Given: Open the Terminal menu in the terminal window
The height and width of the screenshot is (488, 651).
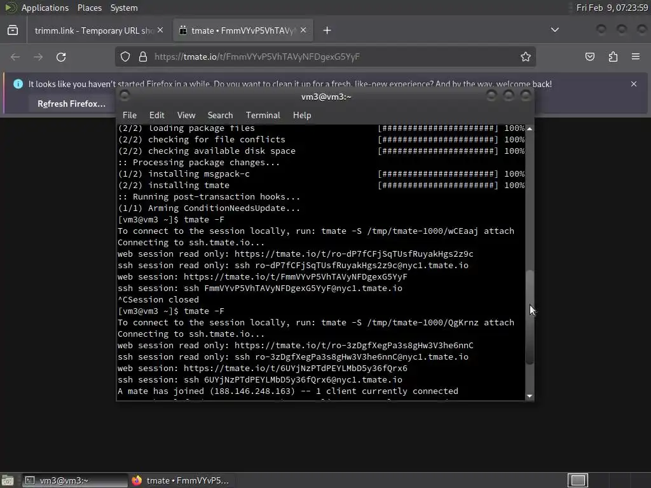Looking at the screenshot, I should tap(263, 115).
